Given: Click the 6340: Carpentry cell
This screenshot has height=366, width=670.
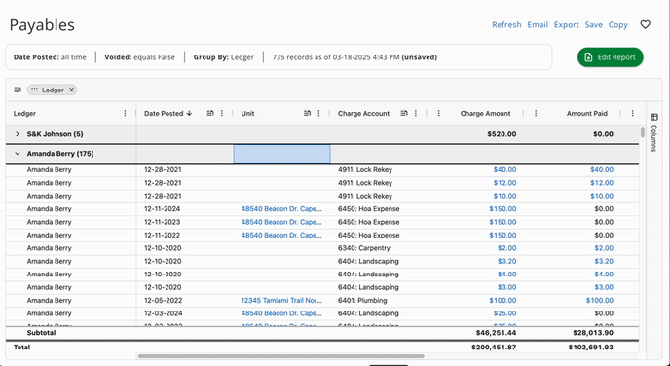Looking at the screenshot, I should click(364, 248).
